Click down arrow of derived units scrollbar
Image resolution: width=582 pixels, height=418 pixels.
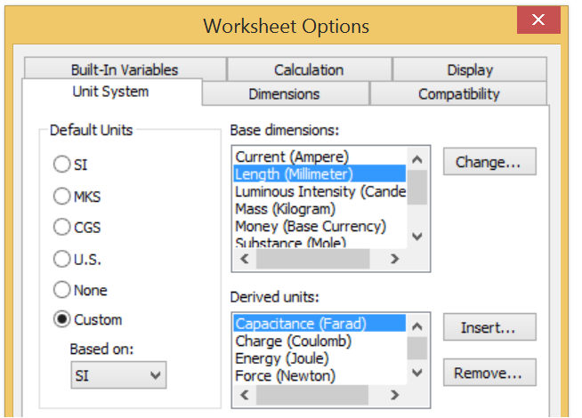417,373
